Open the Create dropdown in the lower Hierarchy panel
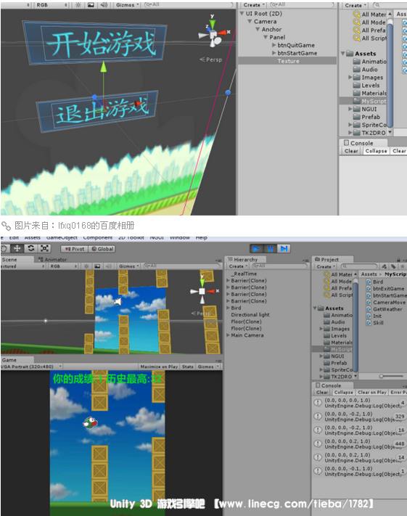 (x=238, y=266)
